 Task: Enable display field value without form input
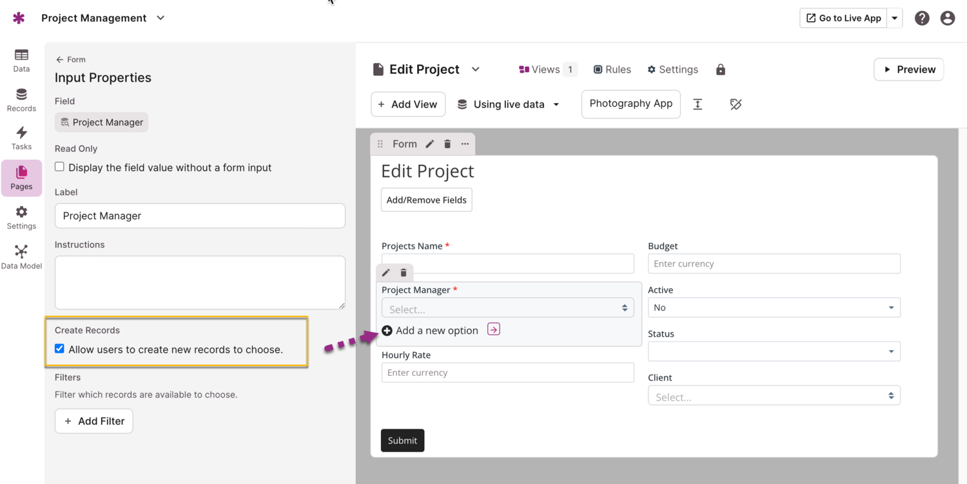[60, 167]
